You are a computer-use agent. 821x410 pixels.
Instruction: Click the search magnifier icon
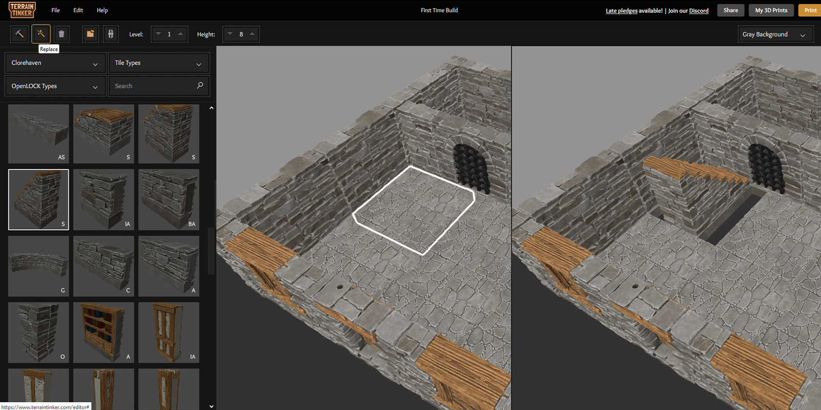coord(200,86)
